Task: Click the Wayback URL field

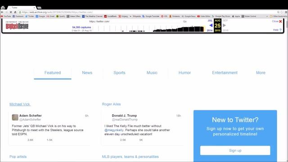Action: (135, 22)
